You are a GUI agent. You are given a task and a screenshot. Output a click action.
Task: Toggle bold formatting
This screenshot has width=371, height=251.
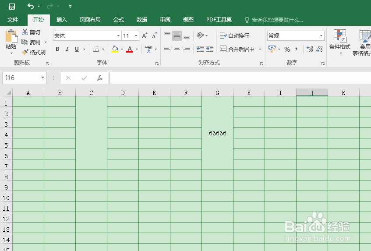[x=57, y=49]
